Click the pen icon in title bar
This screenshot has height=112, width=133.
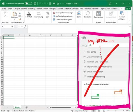[x=110, y=4]
